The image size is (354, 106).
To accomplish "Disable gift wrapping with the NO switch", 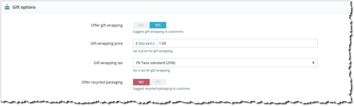I will coord(141,25).
